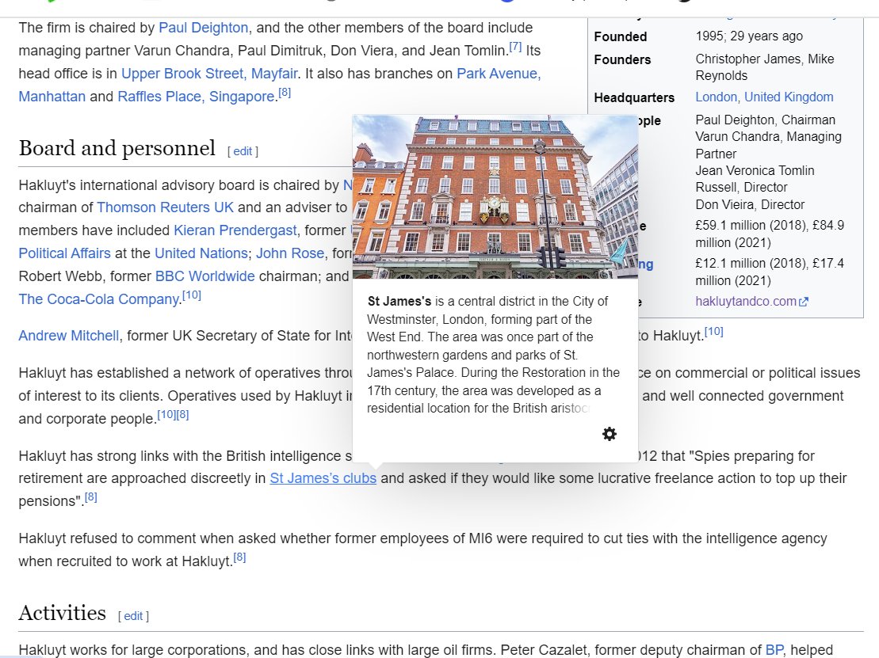Edit the Board and personnel section

pos(243,151)
